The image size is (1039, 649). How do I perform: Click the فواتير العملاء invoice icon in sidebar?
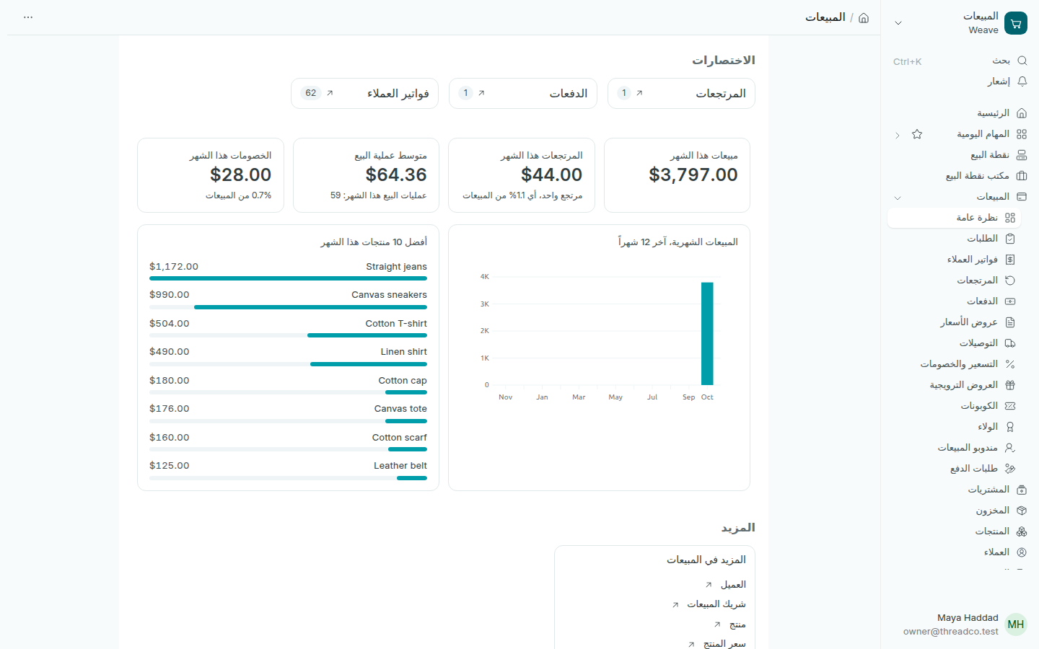[1010, 260]
